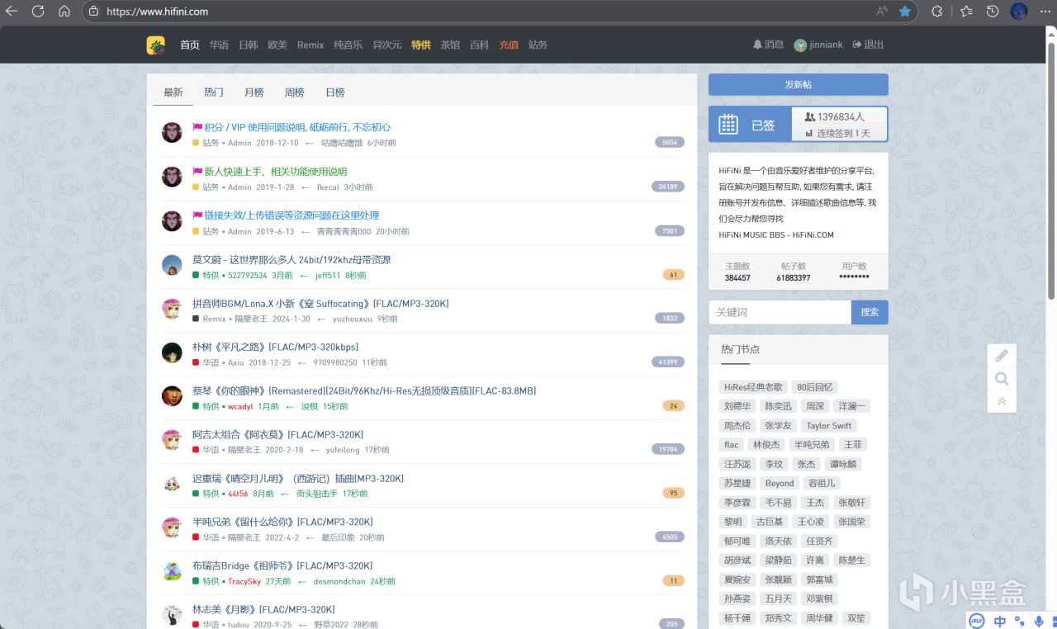Click 退出 logout link
Screen dimensions: 1057x629
point(868,45)
